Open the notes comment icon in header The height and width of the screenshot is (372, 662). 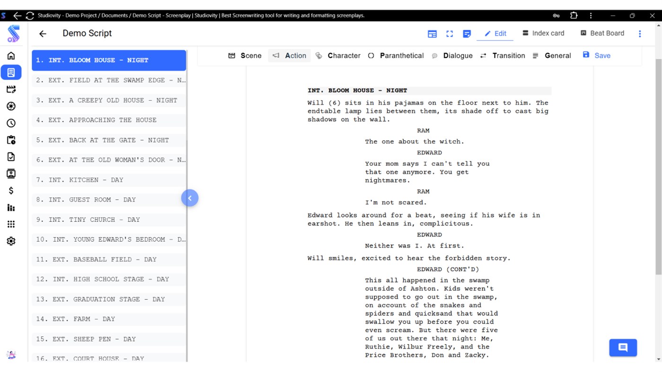click(x=467, y=34)
